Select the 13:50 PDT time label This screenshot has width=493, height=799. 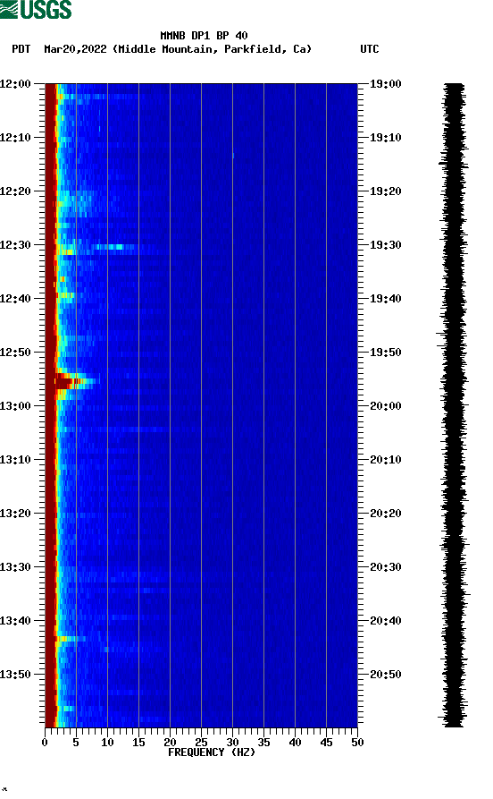click(x=15, y=674)
